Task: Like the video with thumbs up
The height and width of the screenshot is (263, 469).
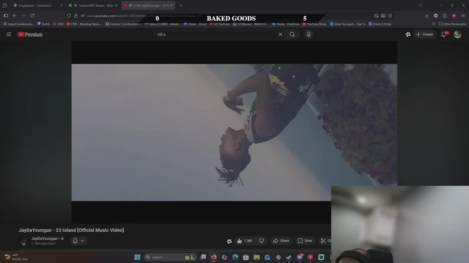Action: [244, 241]
